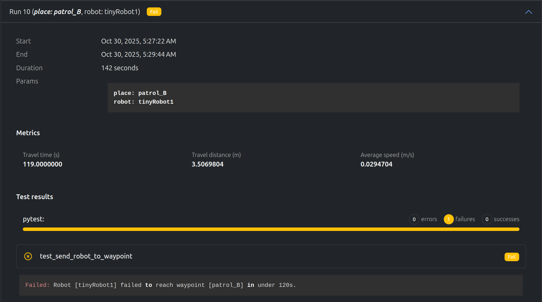Collapse the Run 10 panel chevron
The width and height of the screenshot is (542, 302).
click(x=528, y=12)
